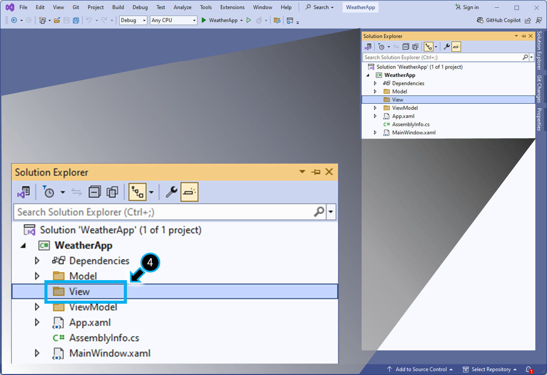Viewport: 547px width, 375px height.
Task: Toggle file nesting in the docked Solution Explorer
Action: 429,47
